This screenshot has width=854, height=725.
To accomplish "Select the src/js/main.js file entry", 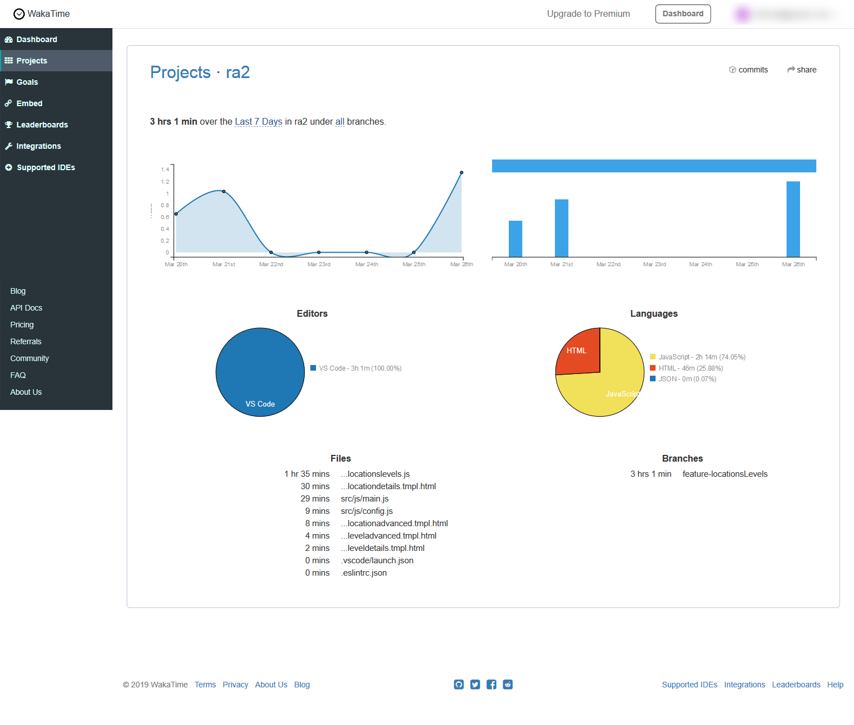I will [x=365, y=499].
